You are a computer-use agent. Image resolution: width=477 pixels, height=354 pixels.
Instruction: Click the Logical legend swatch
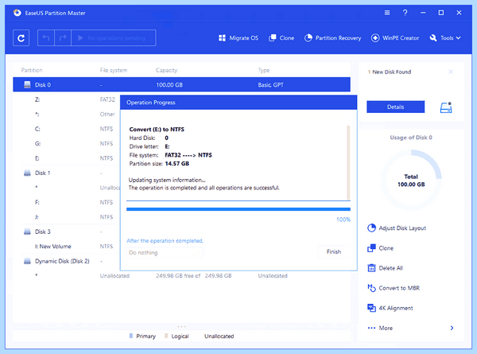point(166,336)
